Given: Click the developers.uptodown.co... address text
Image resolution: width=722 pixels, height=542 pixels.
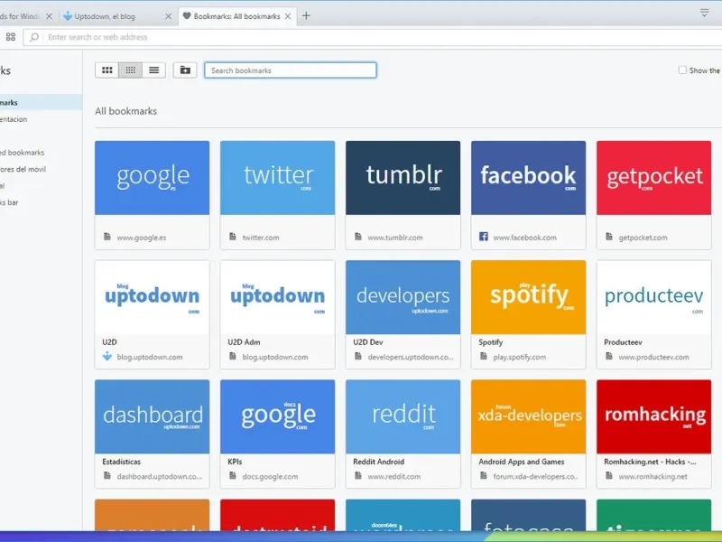Looking at the screenshot, I should [x=411, y=357].
